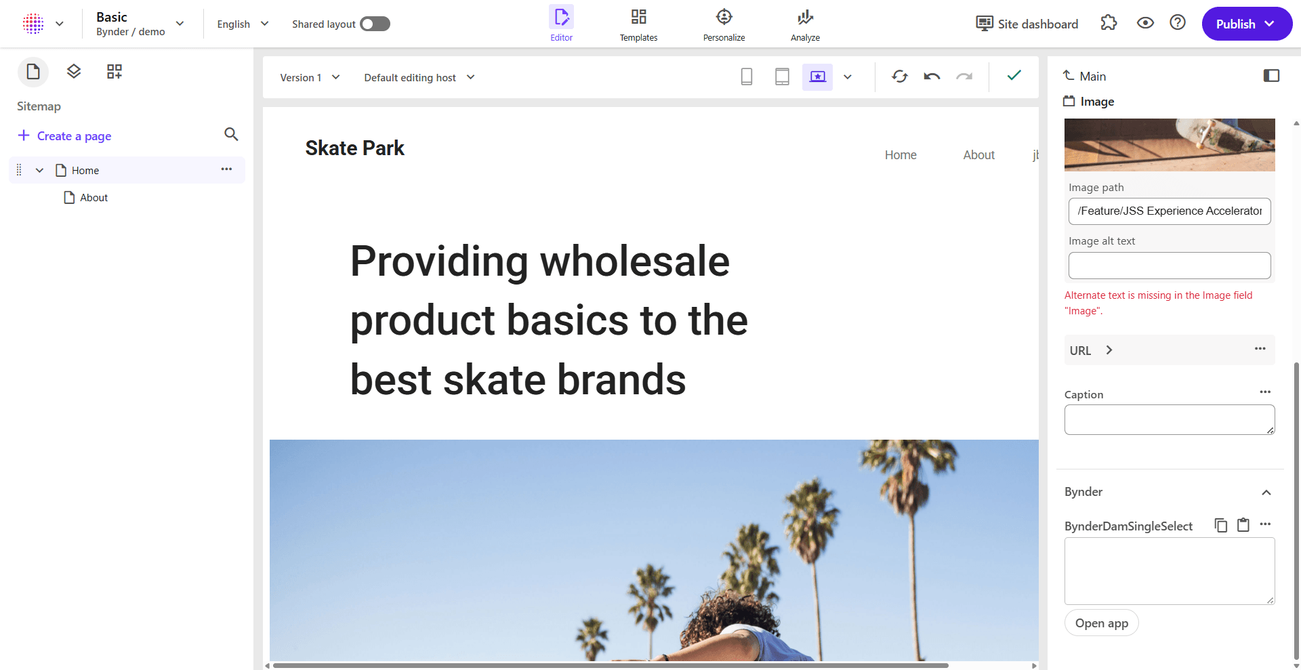Screen dimensions: 1301x670
Task: Open the Version 1 dropdown
Action: (310, 78)
